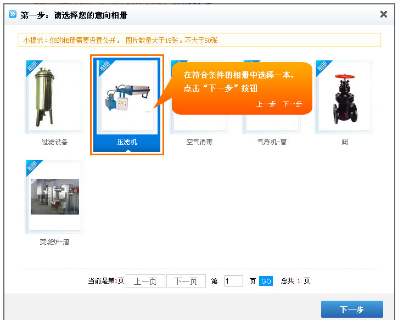
Task: Click the 空气消毒 album label
Action: point(199,142)
